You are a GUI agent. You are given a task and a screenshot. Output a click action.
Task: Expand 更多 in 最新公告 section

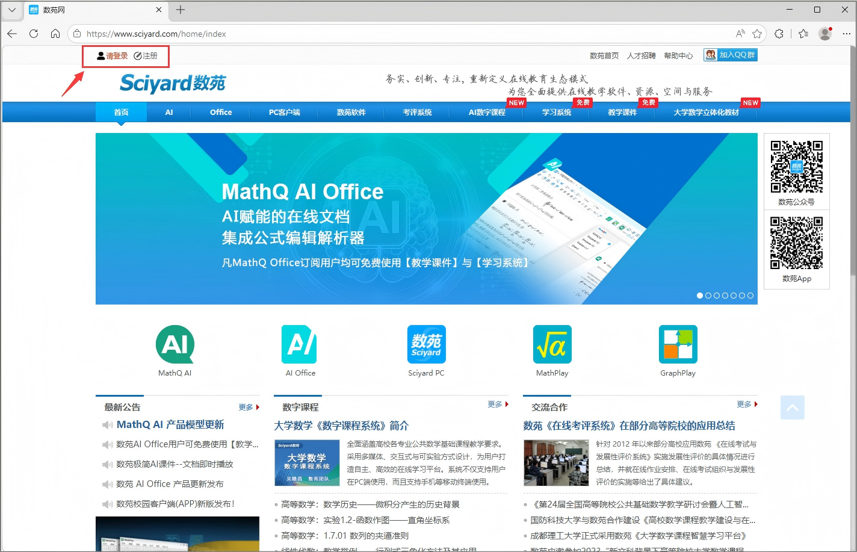click(x=249, y=408)
